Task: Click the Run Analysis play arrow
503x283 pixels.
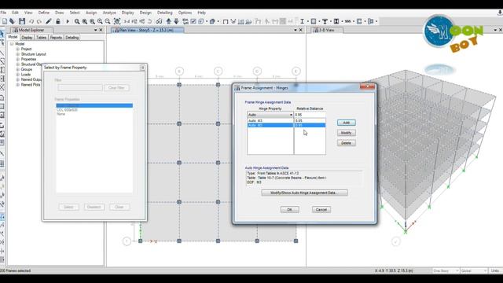Action: pyautogui.click(x=68, y=21)
